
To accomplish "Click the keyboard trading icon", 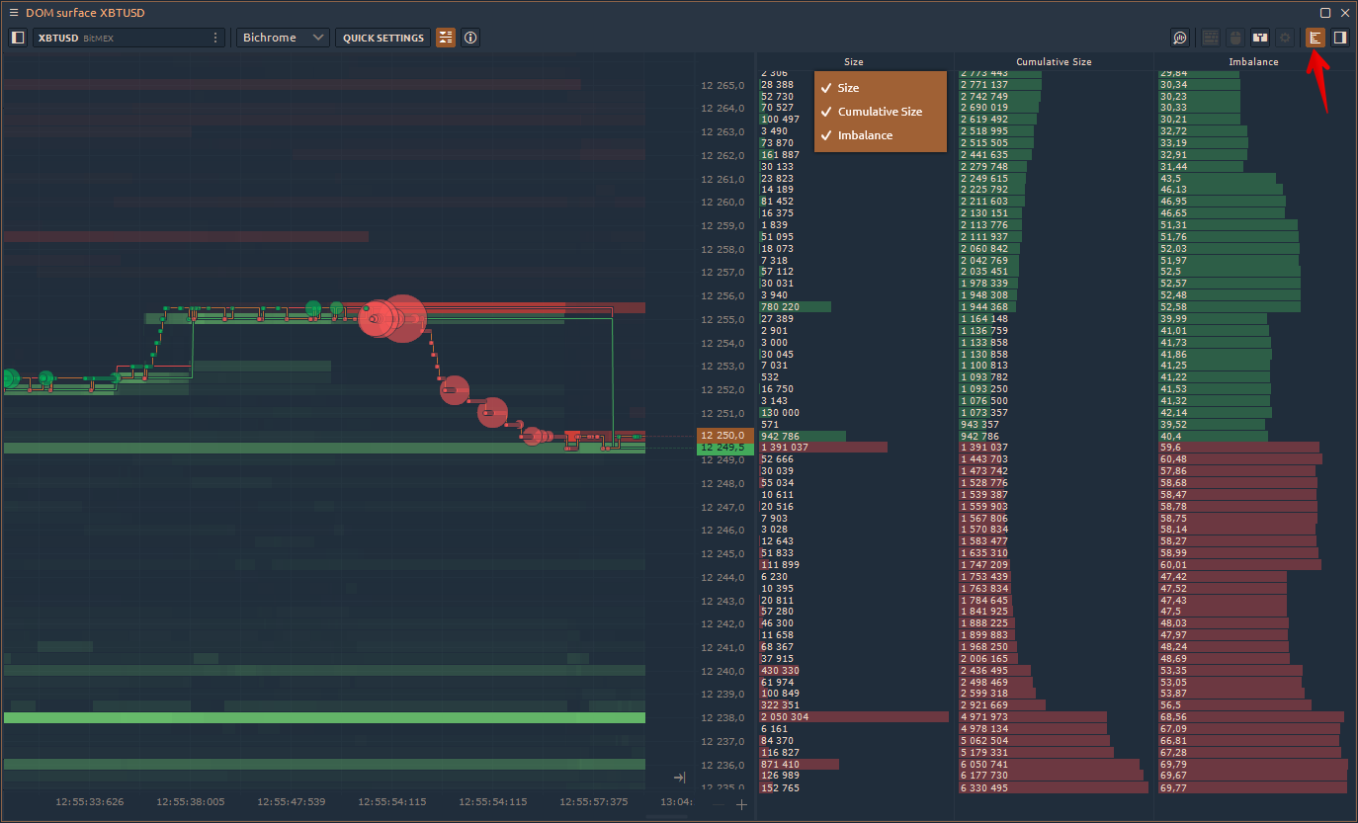I will point(1211,38).
